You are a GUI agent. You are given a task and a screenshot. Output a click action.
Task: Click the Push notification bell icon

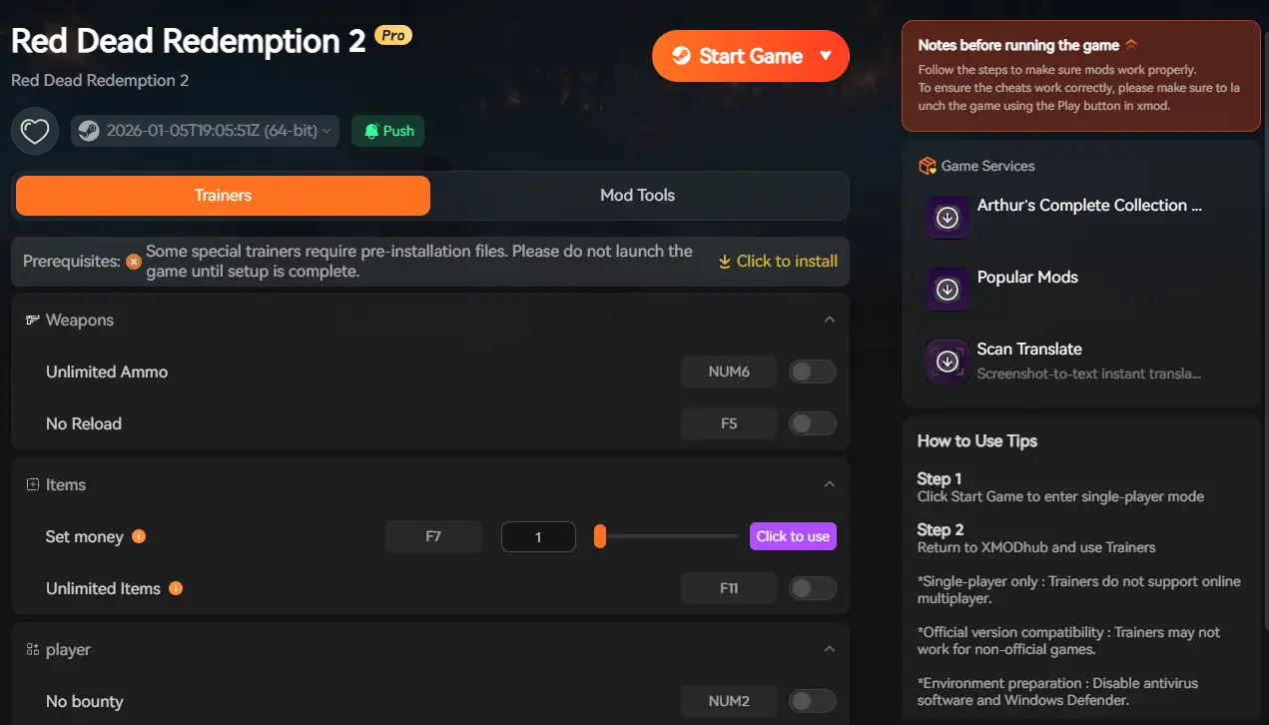pyautogui.click(x=369, y=130)
